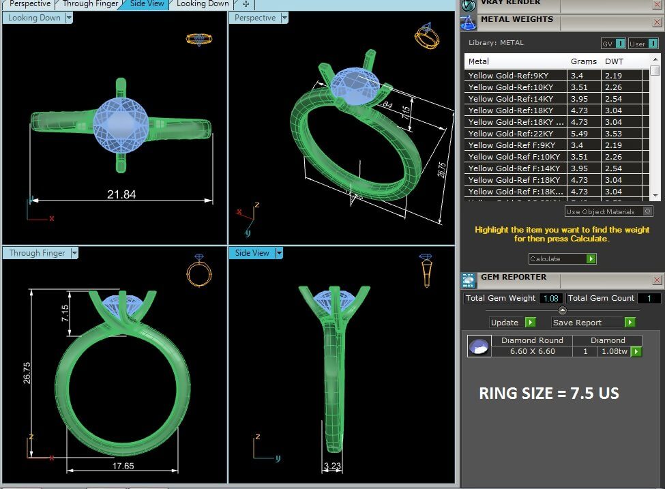The width and height of the screenshot is (665, 489).
Task: Click the diamond round gem thumbnail
Action: [x=479, y=346]
